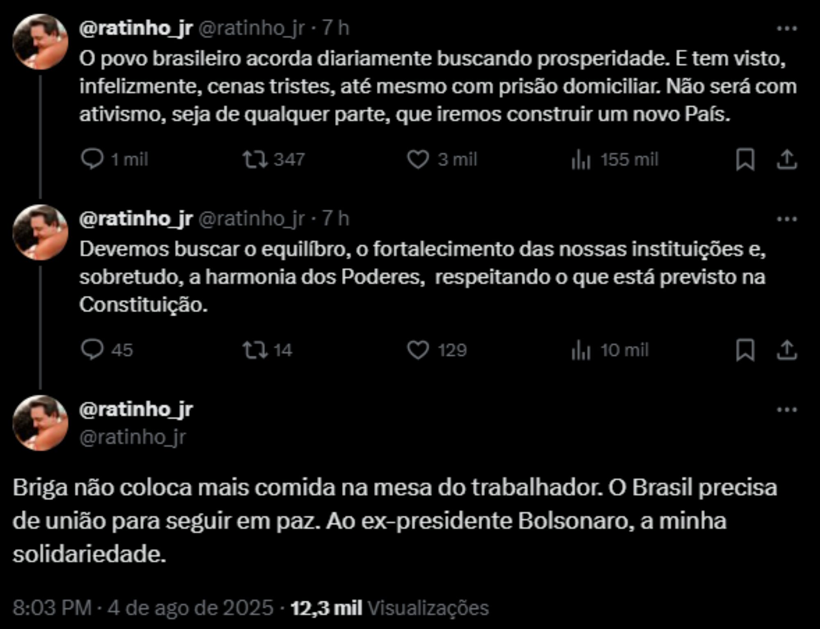Screen dimensions: 820x629
Task: Reply to the 'O povo brasileiro' tweet
Action: pyautogui.click(x=92, y=159)
